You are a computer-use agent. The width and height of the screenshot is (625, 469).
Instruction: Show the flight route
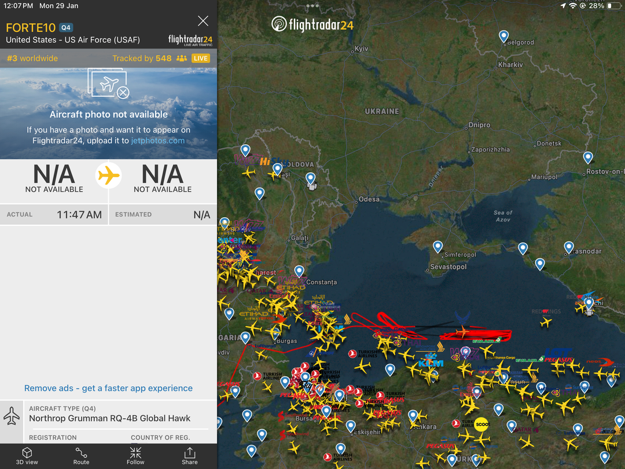[x=81, y=456]
